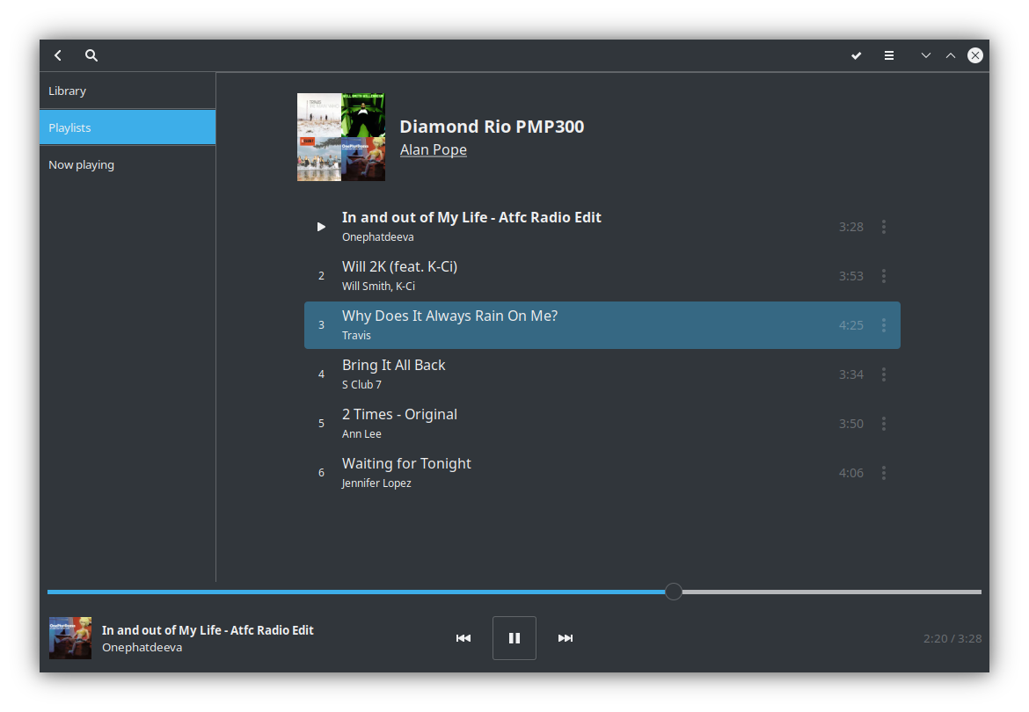Click the 3:50 duration of 2 Times - Original
The height and width of the screenshot is (712, 1029).
[x=851, y=424]
